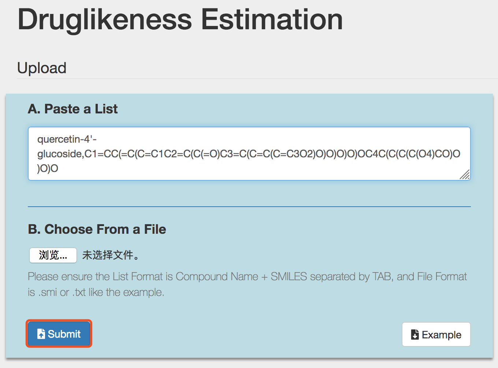Click the textarea resize grip handle
Screen dimensions: 498x368
[x=465, y=174]
